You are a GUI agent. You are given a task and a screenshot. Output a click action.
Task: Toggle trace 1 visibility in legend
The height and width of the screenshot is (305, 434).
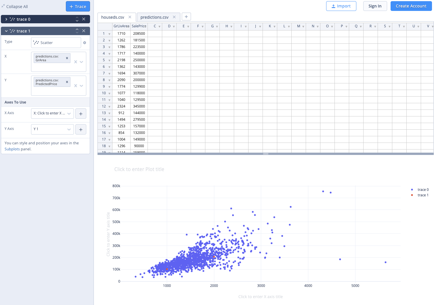coord(423,195)
